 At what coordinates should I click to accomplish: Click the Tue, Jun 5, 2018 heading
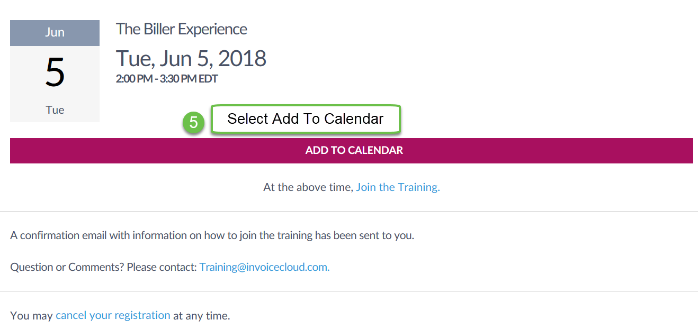click(x=191, y=58)
